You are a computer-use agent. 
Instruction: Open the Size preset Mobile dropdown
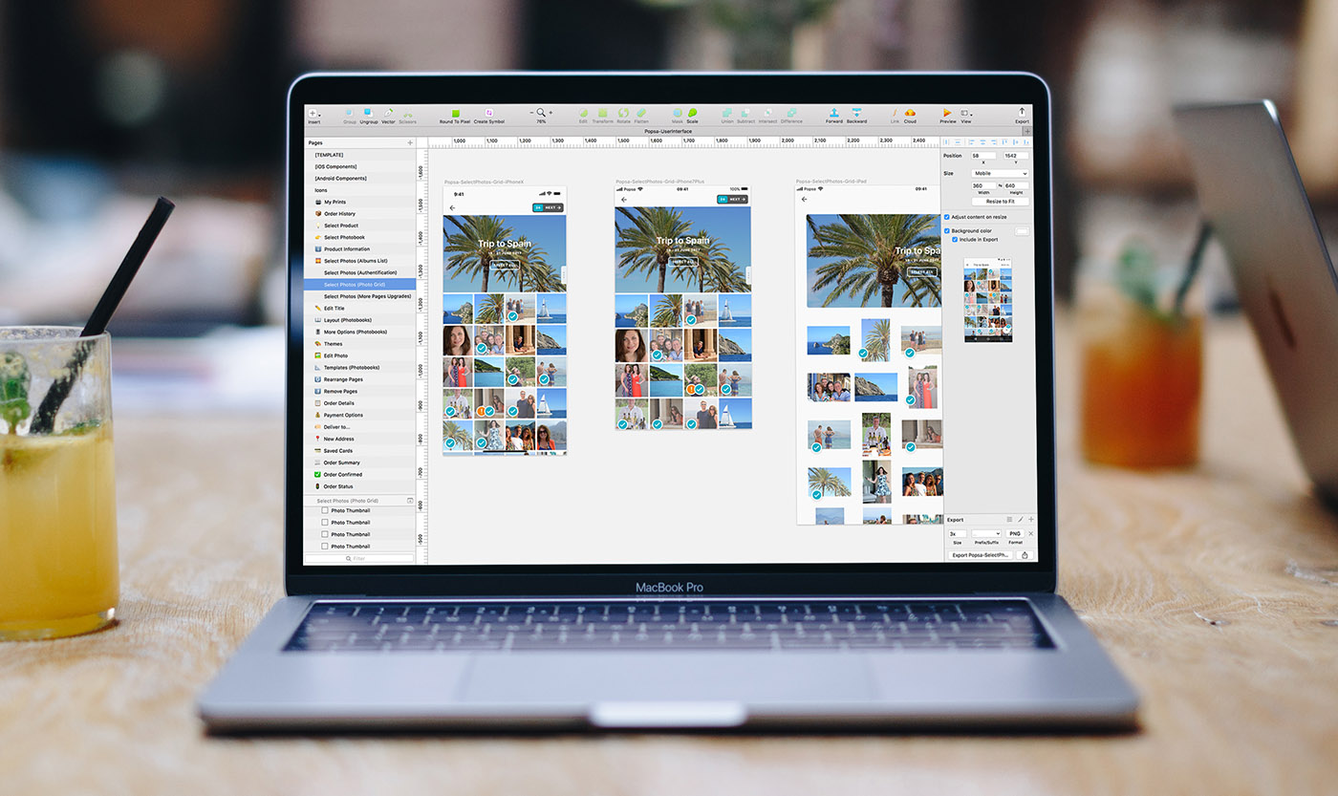(1000, 173)
